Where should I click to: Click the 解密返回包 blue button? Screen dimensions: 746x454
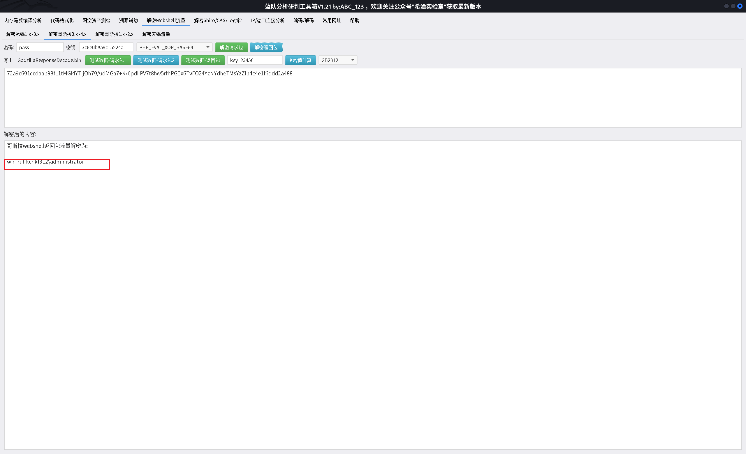click(266, 47)
